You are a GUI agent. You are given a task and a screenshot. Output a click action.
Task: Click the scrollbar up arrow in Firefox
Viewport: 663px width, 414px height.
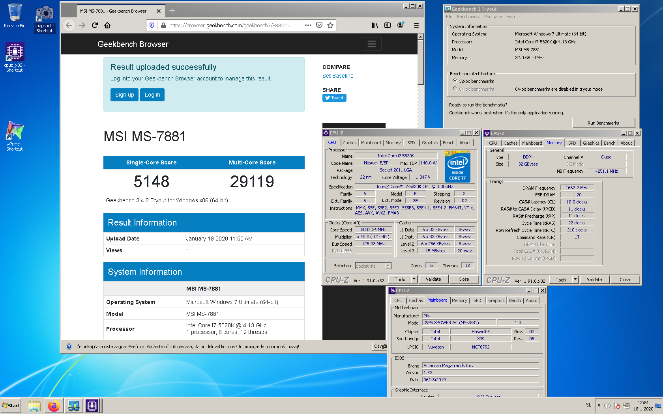tap(421, 37)
